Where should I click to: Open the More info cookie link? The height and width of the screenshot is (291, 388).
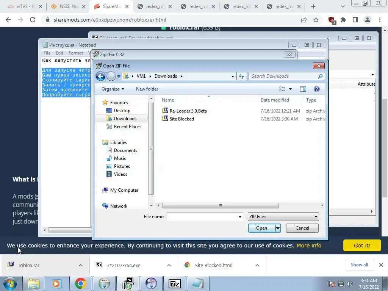[309, 246]
